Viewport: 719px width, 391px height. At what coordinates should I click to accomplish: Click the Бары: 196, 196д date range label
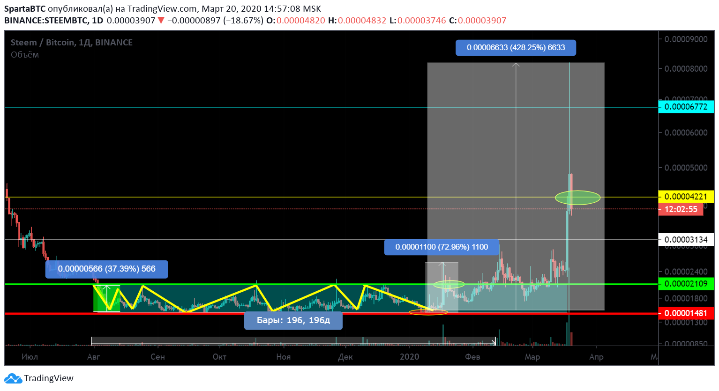[293, 321]
